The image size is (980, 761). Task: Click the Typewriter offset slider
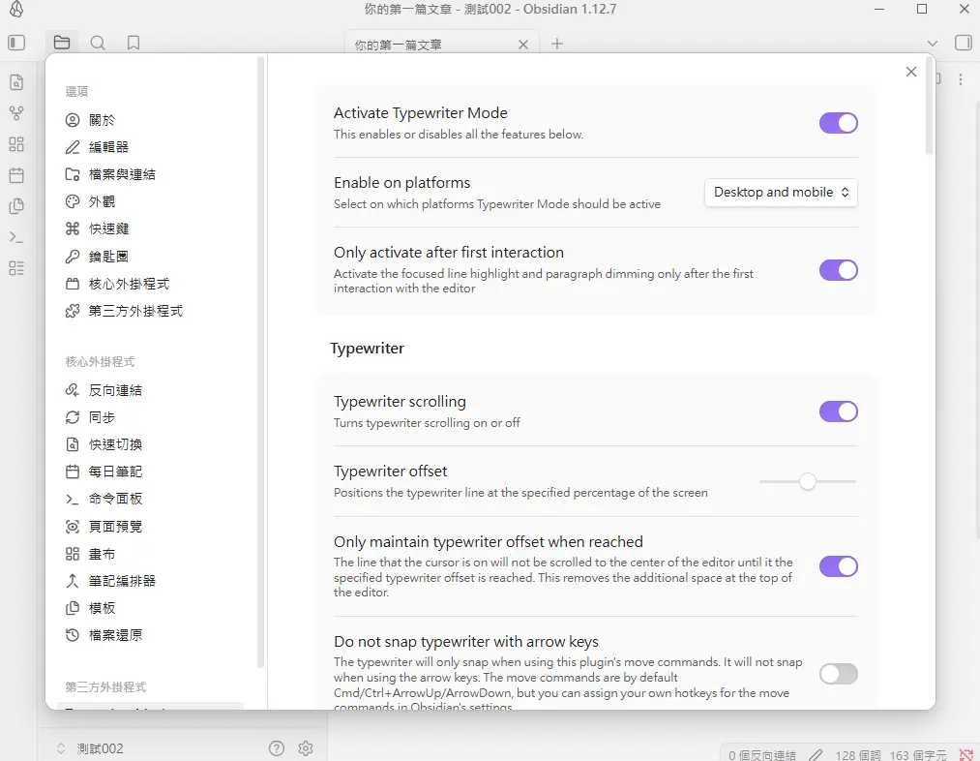(808, 481)
